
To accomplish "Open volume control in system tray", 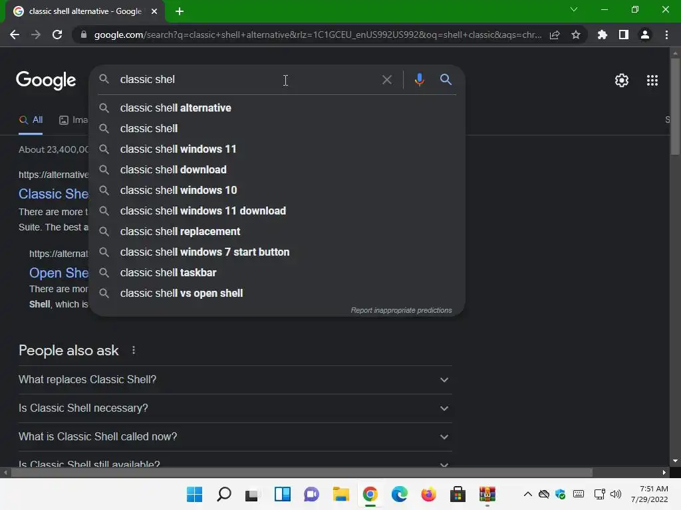I will pos(615,494).
